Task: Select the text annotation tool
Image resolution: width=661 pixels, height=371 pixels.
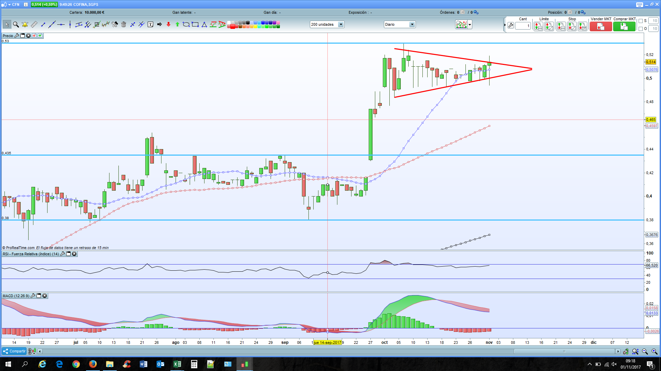Action: [150, 25]
